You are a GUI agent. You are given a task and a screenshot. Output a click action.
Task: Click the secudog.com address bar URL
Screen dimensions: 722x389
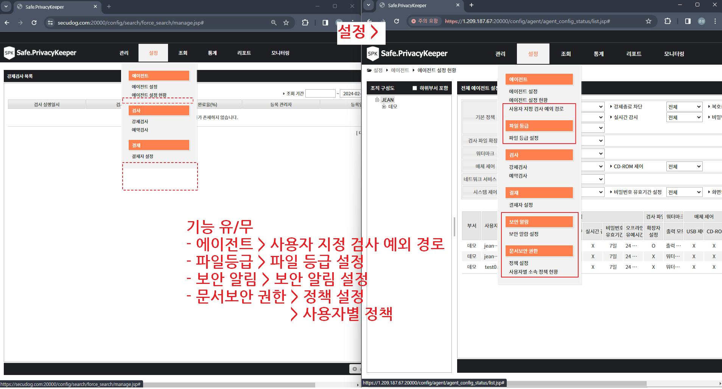point(131,23)
